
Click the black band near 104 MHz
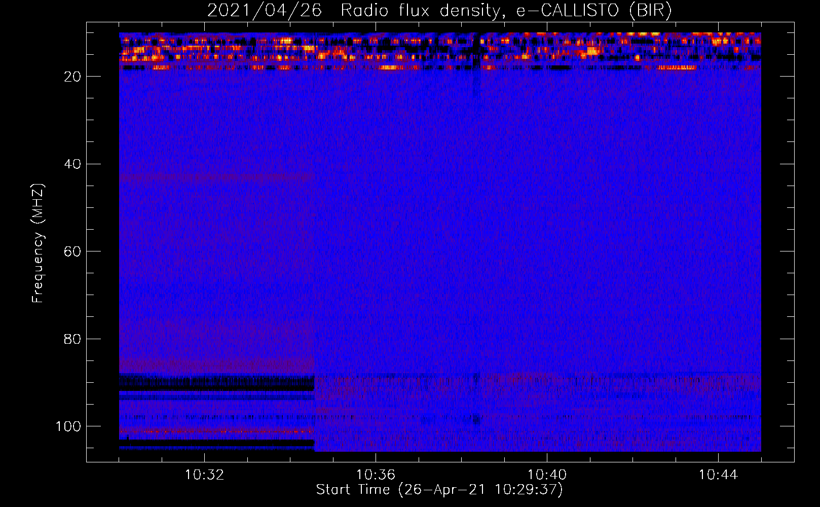(x=217, y=443)
